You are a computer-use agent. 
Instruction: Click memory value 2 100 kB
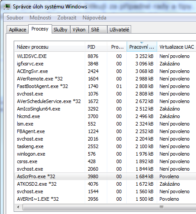pos(144,146)
